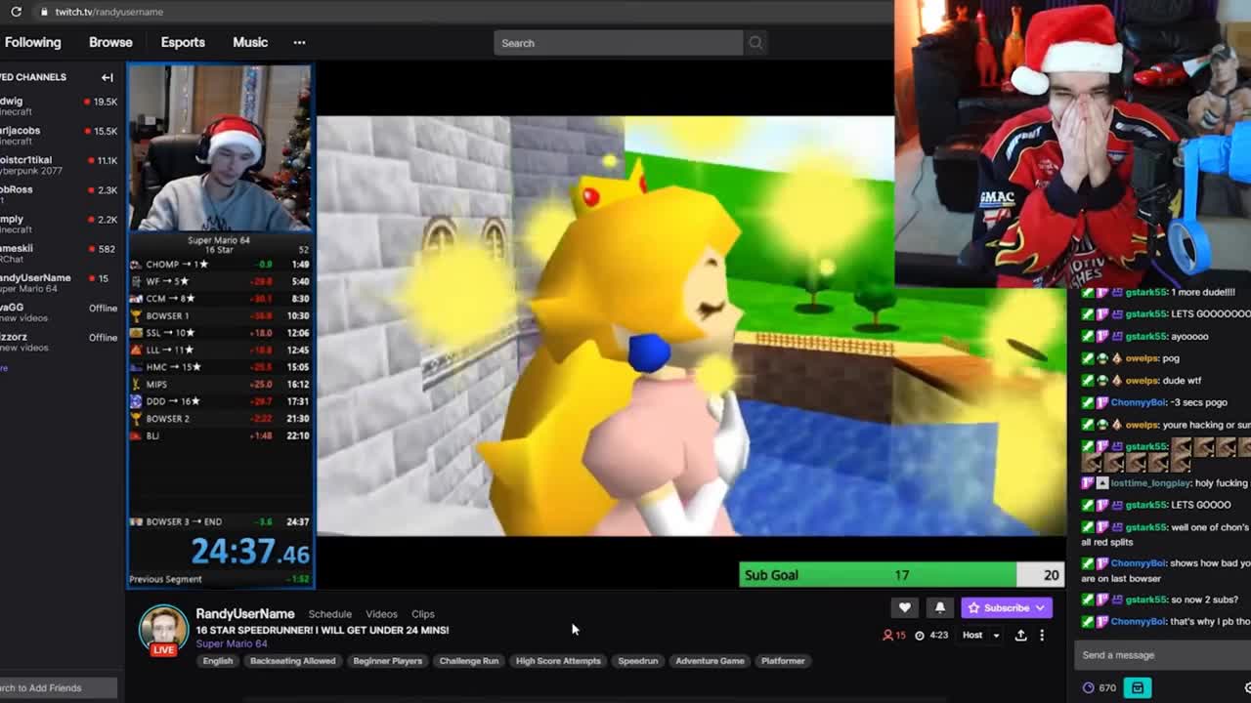The width and height of the screenshot is (1251, 703).
Task: Open the Following tab
Action: pos(32,42)
